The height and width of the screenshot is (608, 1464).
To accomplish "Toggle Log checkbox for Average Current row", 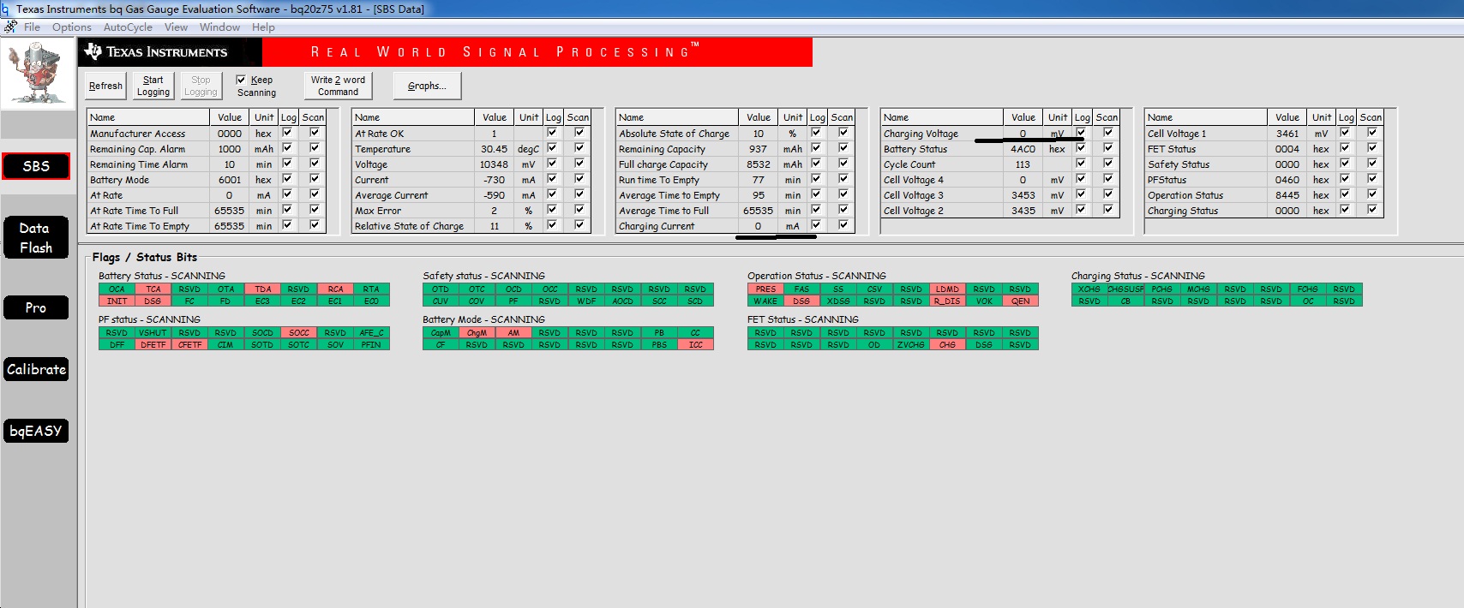I will [x=552, y=194].
